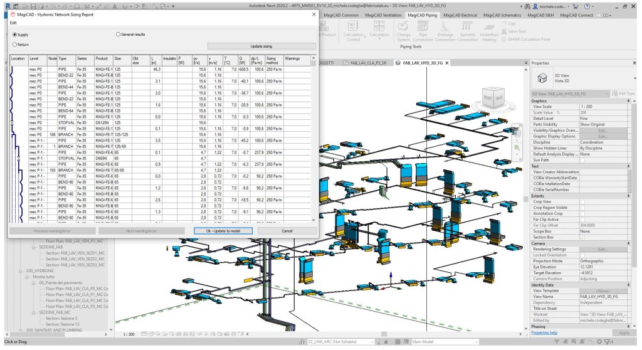Select the Sprinkler Connection tool icon
Viewport: 642px width, 350px height.
tap(467, 26)
